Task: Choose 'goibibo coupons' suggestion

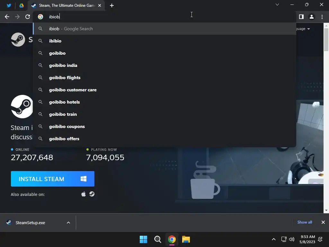Action: click(164, 126)
